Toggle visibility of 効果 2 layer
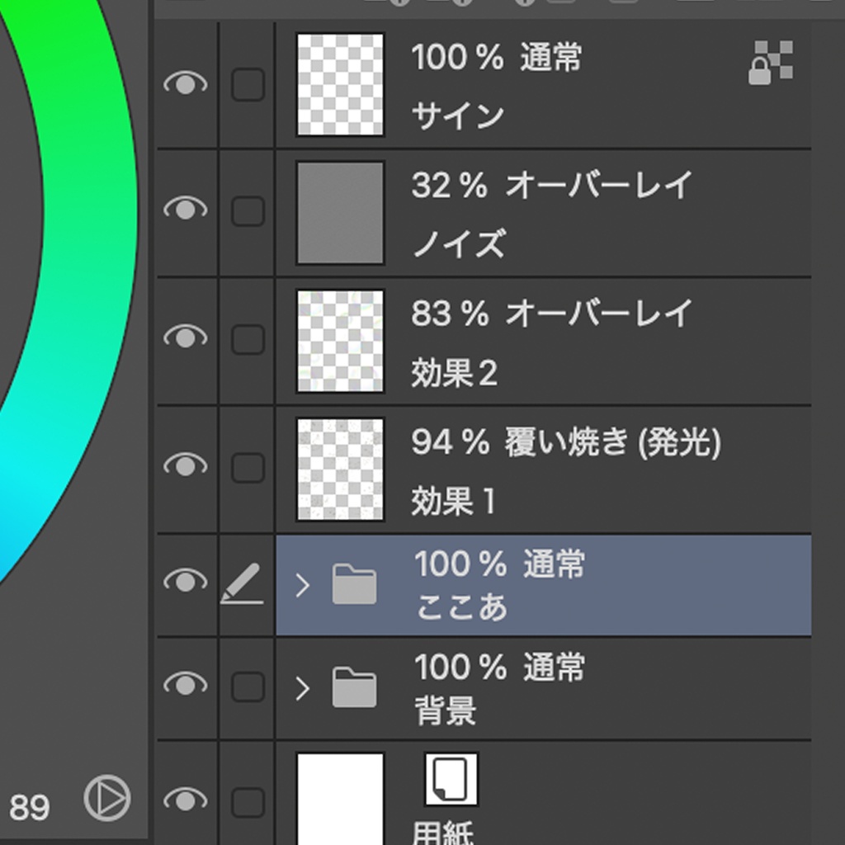 click(185, 338)
